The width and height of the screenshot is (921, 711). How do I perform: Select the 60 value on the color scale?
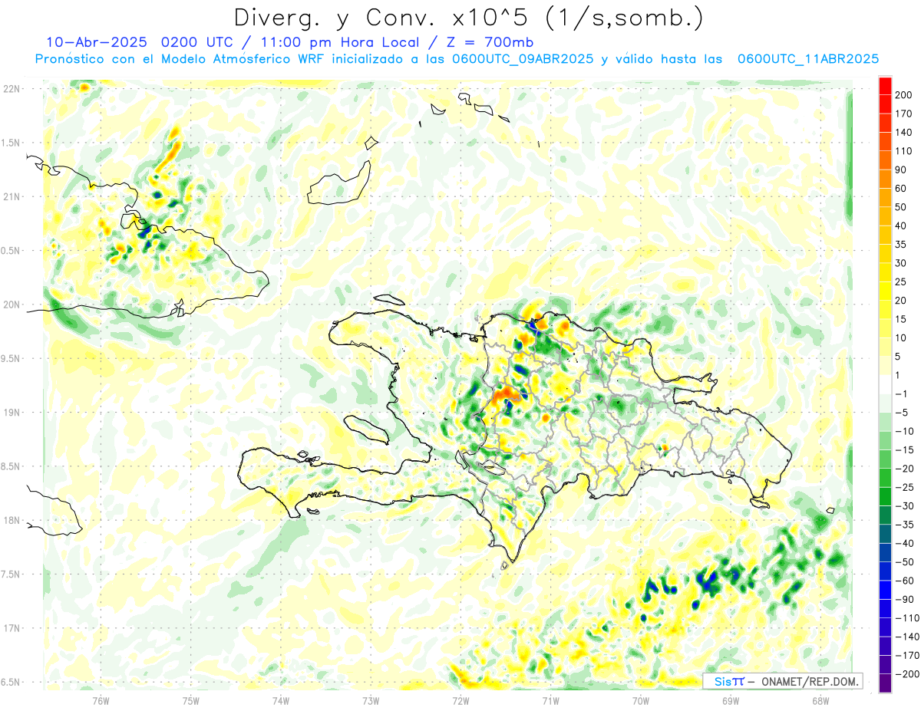coord(900,189)
